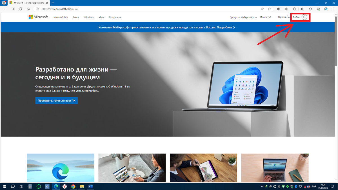Open taskbar search magnifier
The width and height of the screenshot is (338, 190).
pos(13,186)
